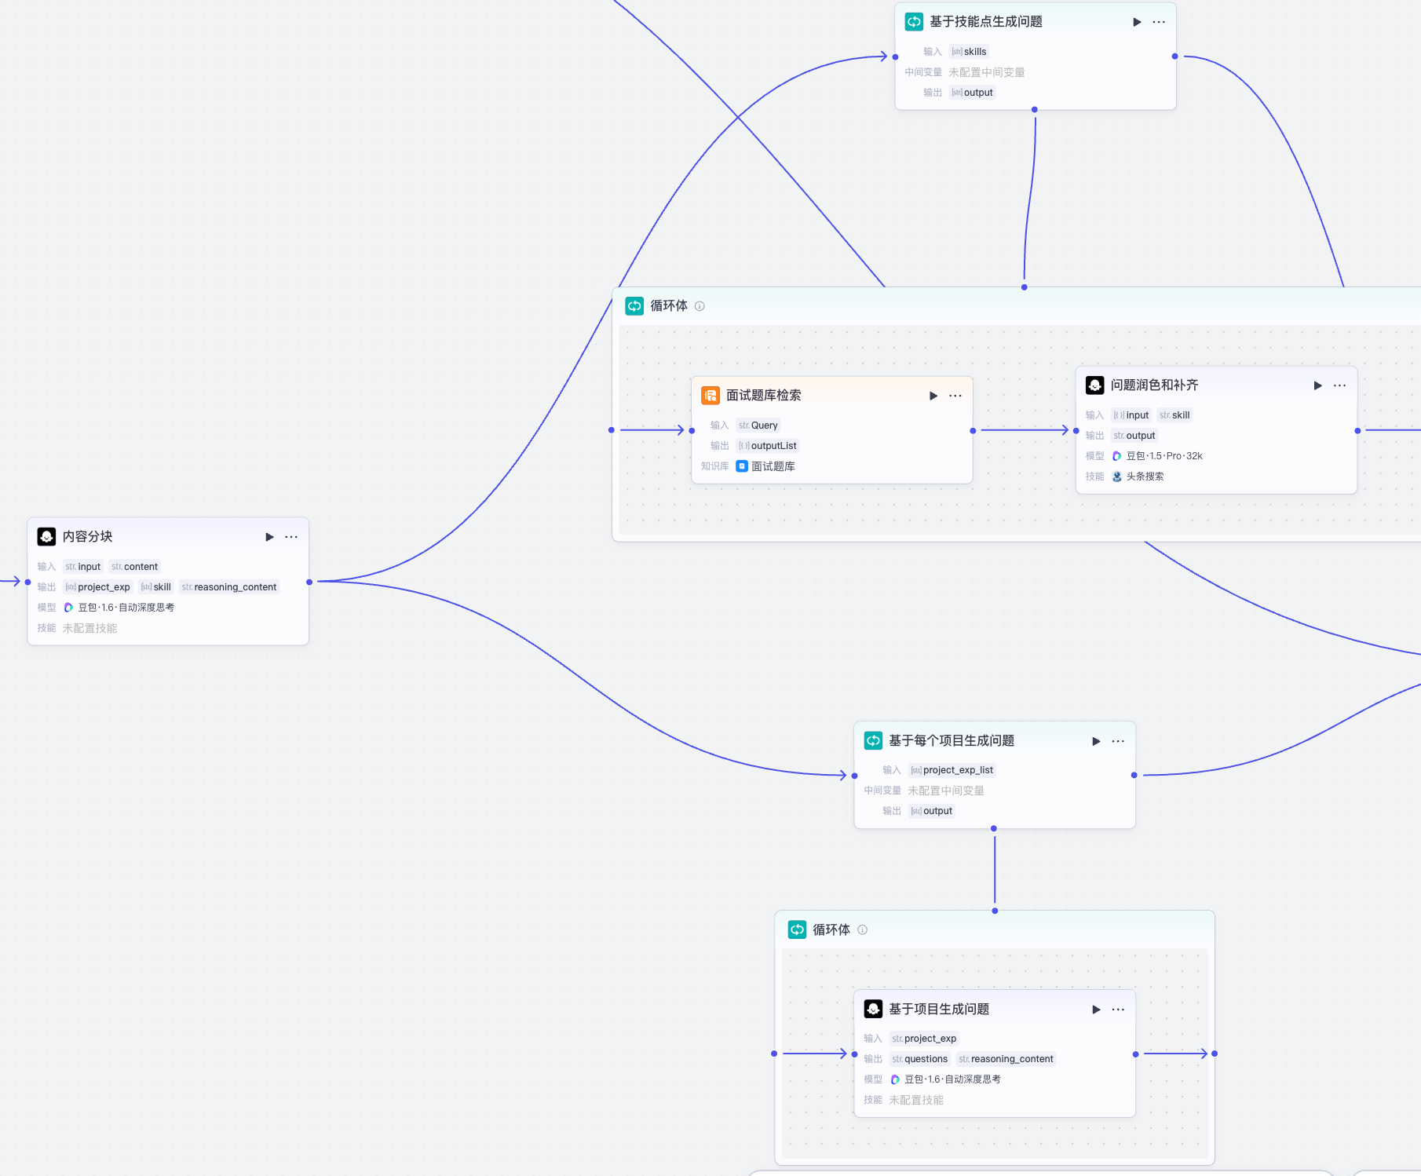Click the 头条搜索 skill in 问题润色和补齐
Viewport: 1421px width, 1176px height.
tap(1144, 477)
